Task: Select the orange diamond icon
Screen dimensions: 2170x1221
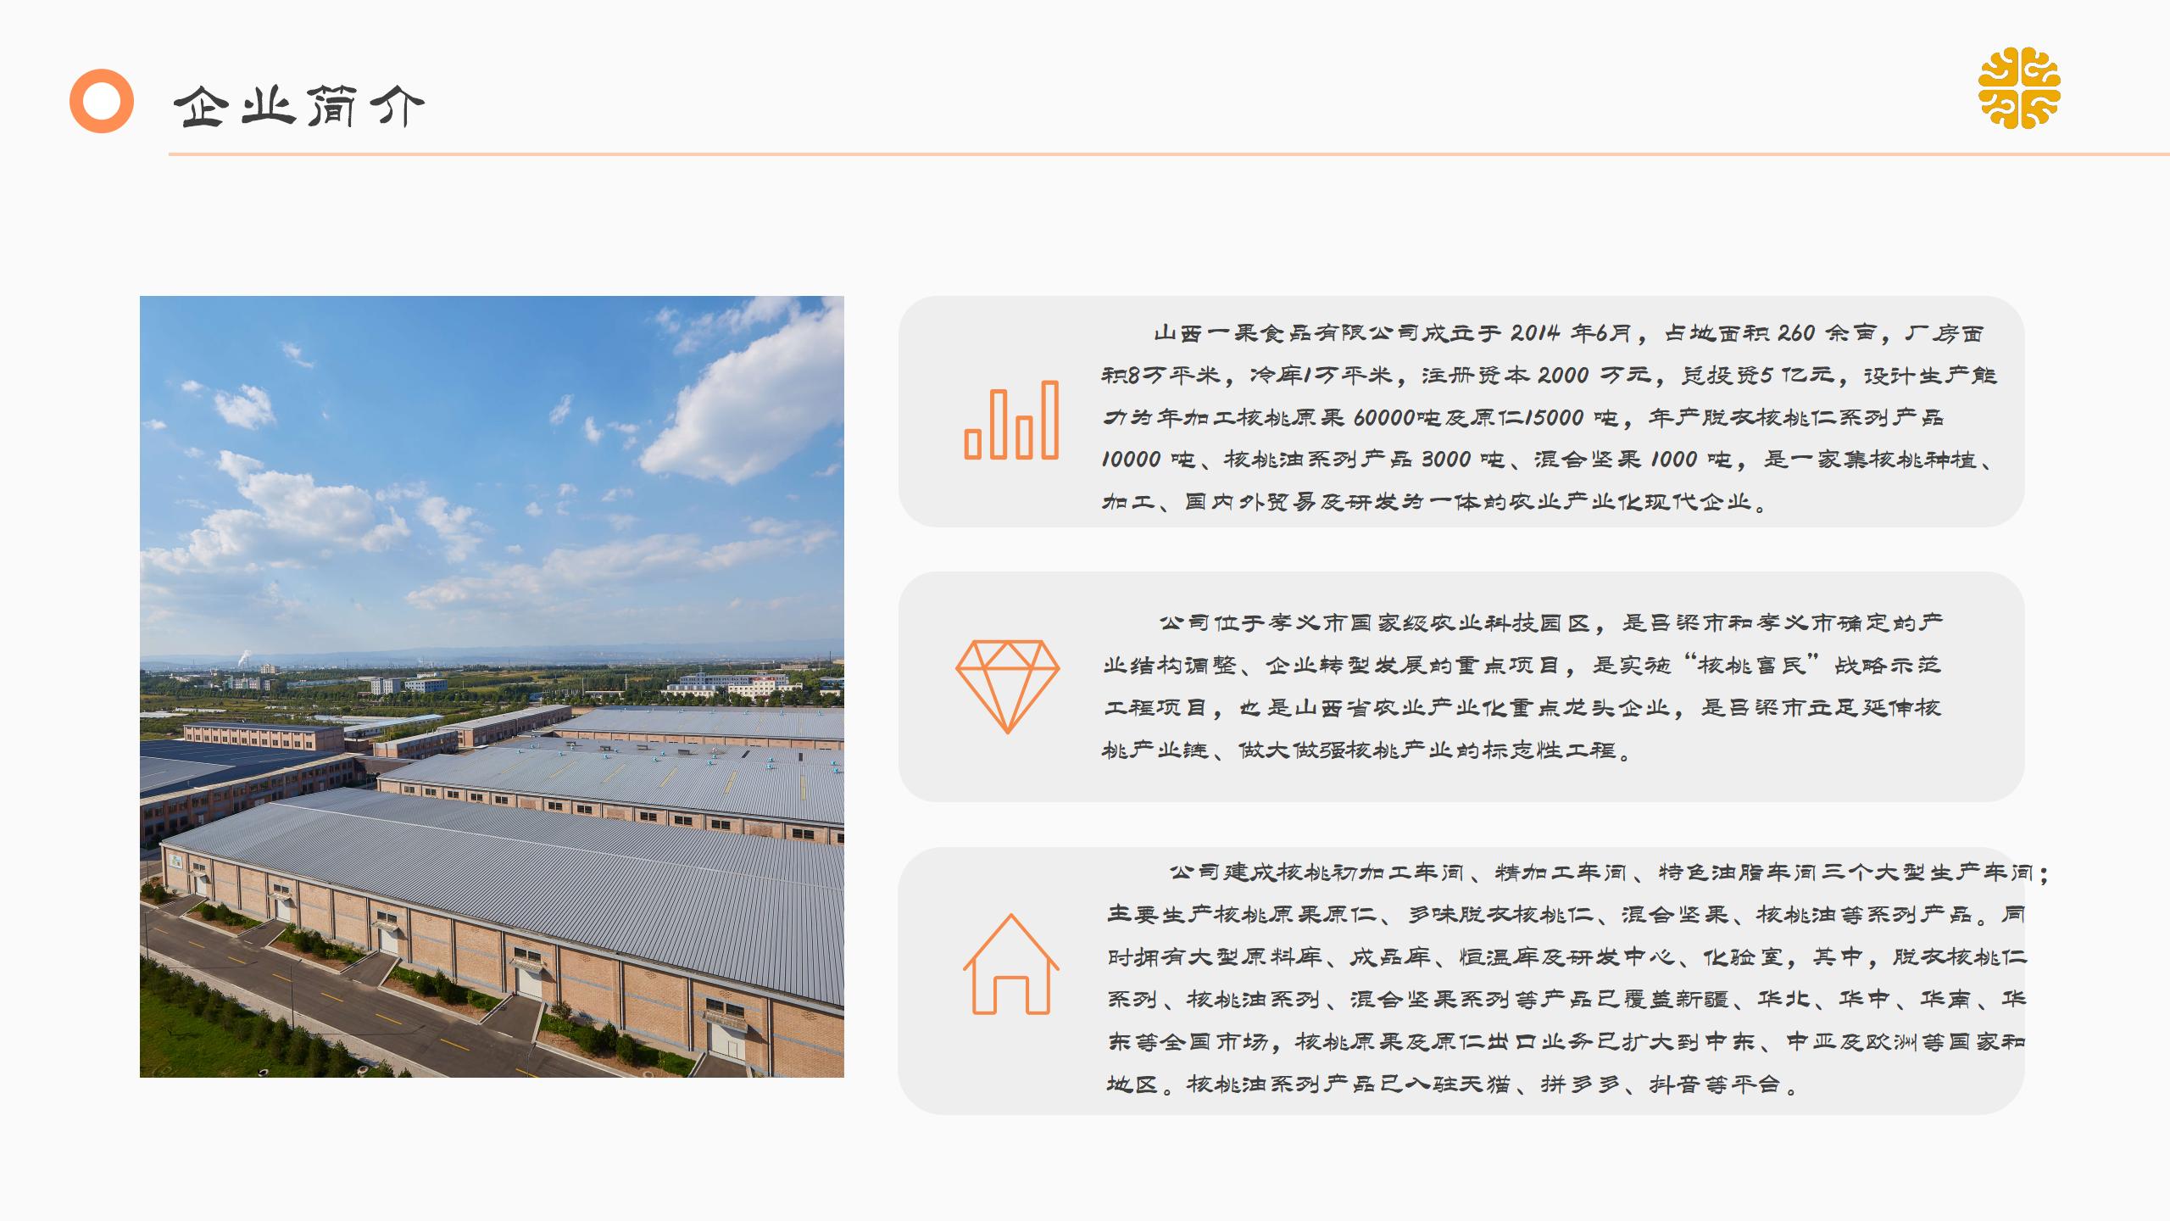Action: point(1008,687)
